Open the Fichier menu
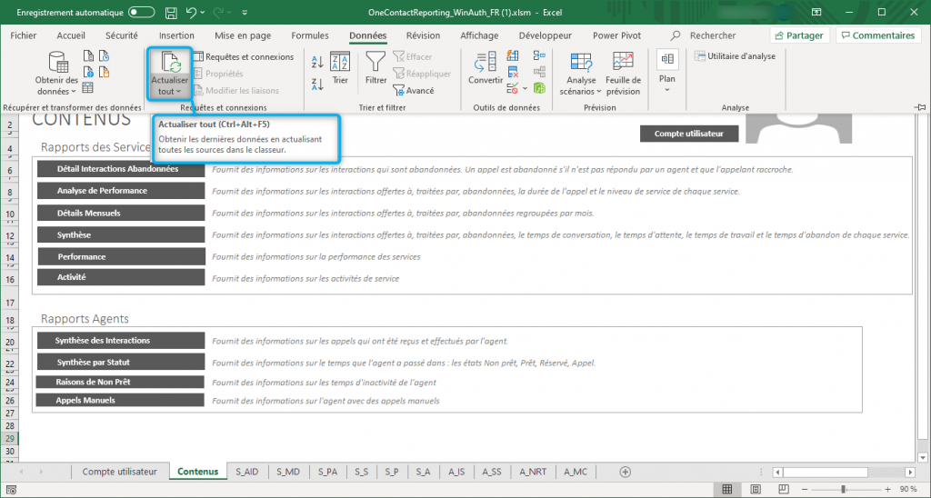The width and height of the screenshot is (931, 498). (x=24, y=35)
